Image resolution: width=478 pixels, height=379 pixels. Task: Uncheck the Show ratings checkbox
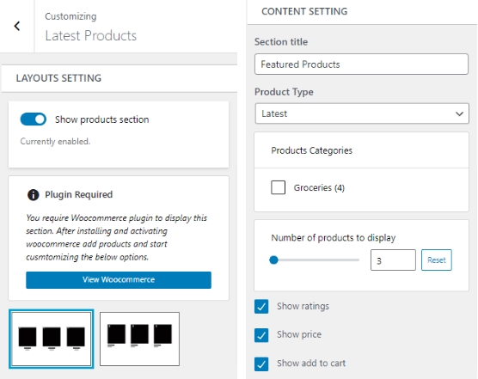pyautogui.click(x=261, y=307)
